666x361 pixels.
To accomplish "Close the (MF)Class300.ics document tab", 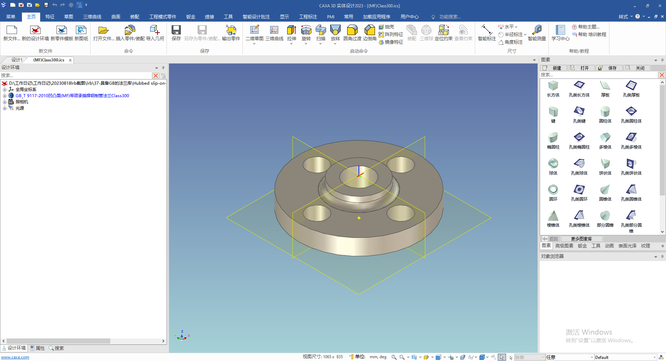I will [70, 60].
